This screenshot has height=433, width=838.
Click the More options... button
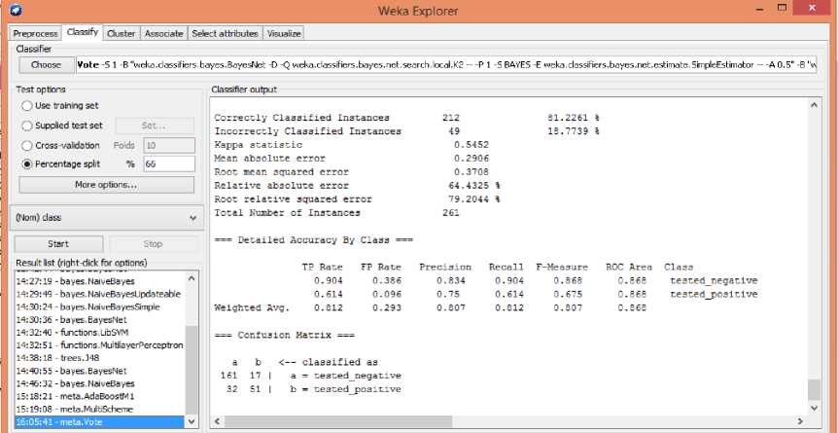pyautogui.click(x=105, y=184)
